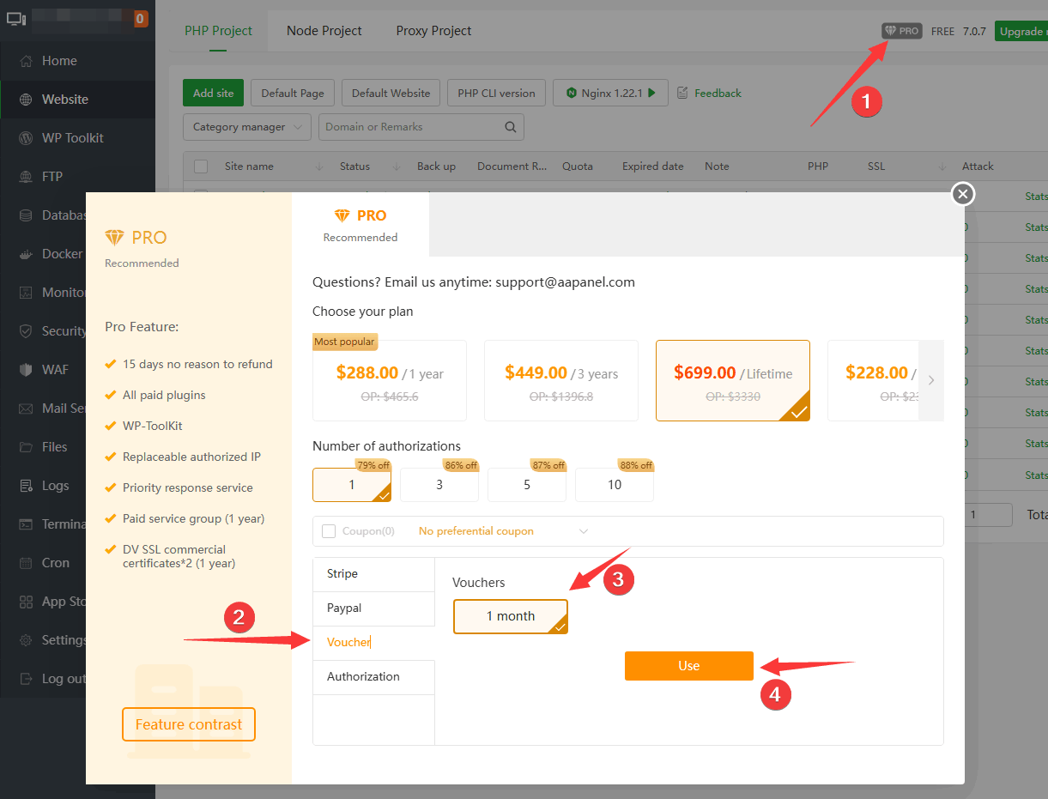The image size is (1048, 799).
Task: Click the Default Website button
Action: tap(391, 93)
